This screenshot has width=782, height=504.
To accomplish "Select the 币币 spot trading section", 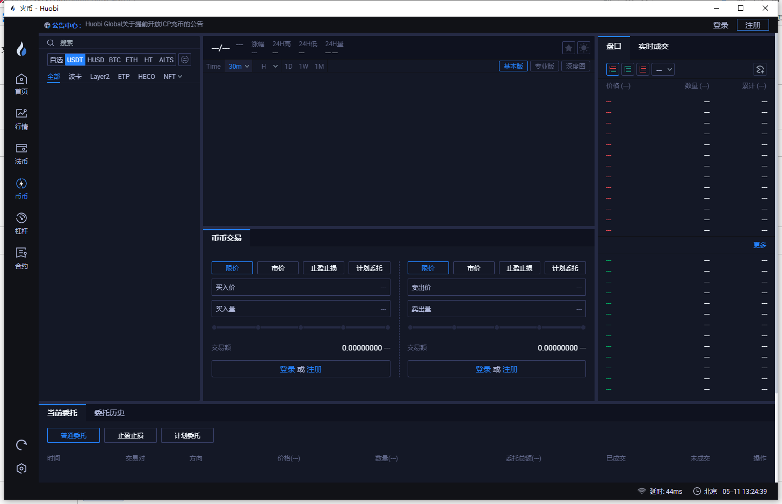I will click(21, 189).
